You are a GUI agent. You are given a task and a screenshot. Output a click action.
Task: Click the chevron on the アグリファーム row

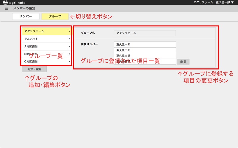[x=69, y=31]
